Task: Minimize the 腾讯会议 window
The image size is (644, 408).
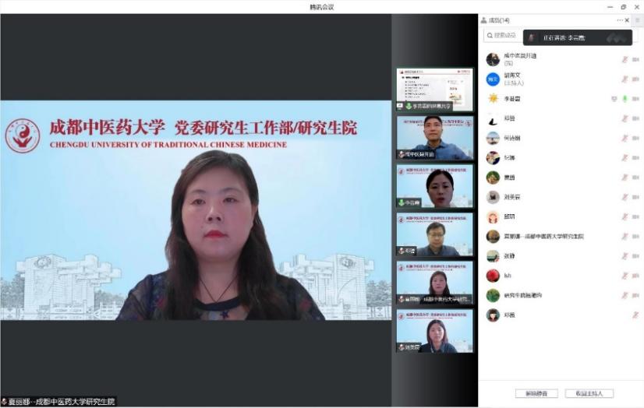Action: pos(610,7)
